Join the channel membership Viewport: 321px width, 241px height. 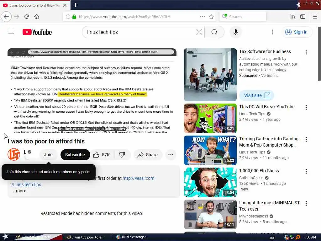click(48, 155)
